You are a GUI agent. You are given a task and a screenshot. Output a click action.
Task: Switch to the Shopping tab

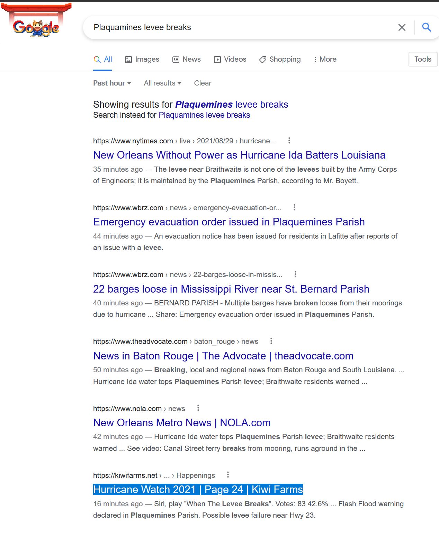tap(280, 59)
